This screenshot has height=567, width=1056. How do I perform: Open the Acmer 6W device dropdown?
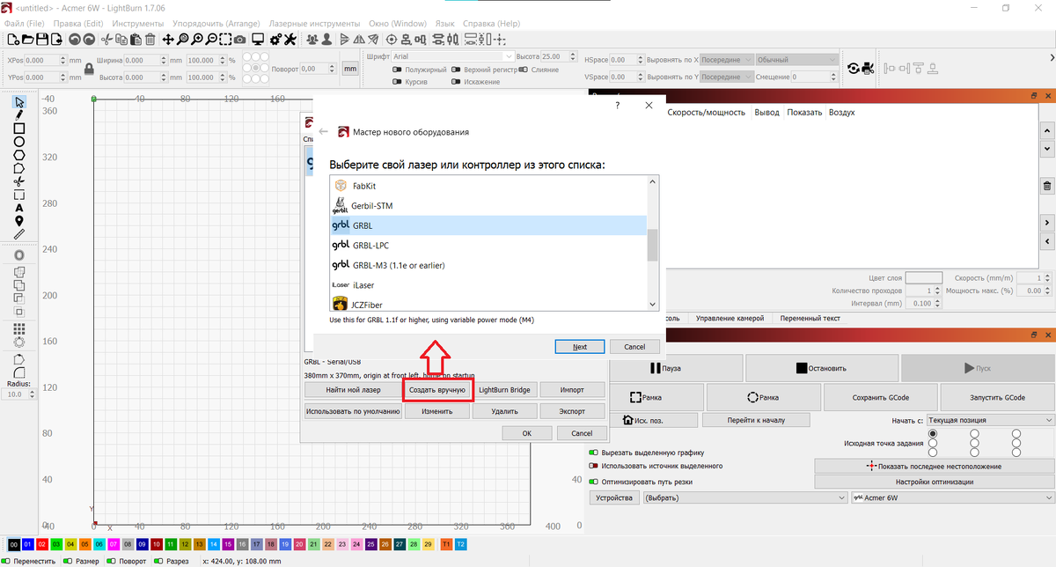951,497
